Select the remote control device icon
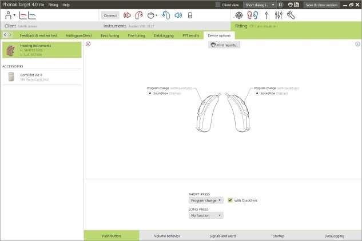The image size is (362, 241). click(190, 15)
